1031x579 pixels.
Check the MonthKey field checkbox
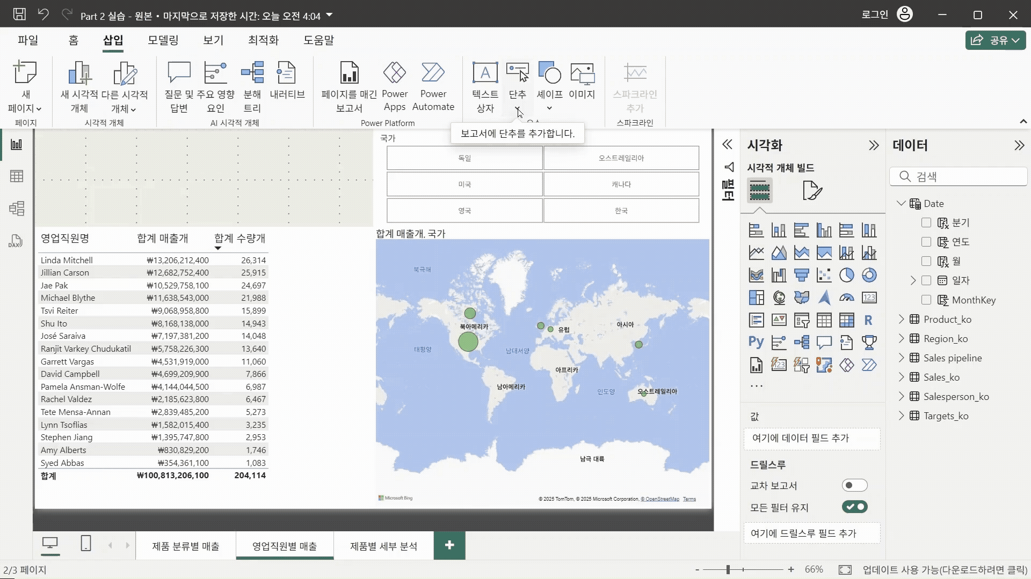926,300
